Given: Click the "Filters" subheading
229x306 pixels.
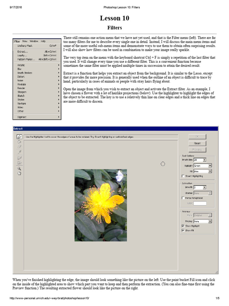Looking at the screenshot, I should pyautogui.click(x=114, y=28).
